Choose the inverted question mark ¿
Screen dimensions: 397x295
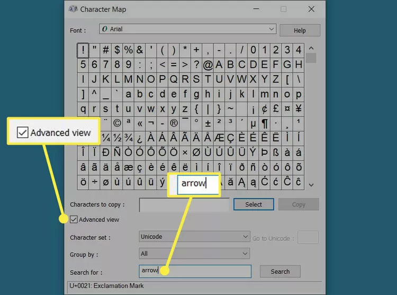(140, 138)
